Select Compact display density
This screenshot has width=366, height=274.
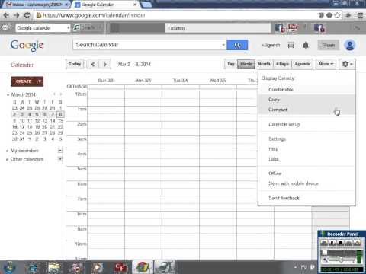tap(307, 110)
